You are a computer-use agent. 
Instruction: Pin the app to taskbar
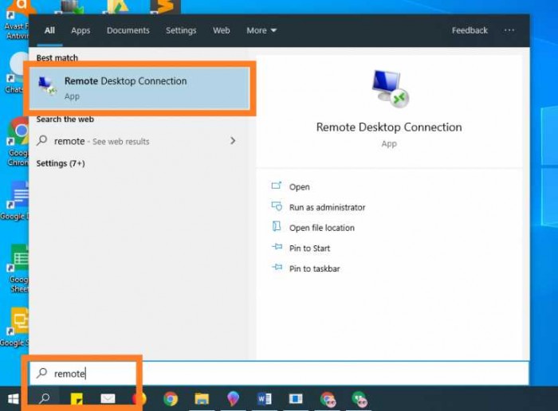point(314,268)
